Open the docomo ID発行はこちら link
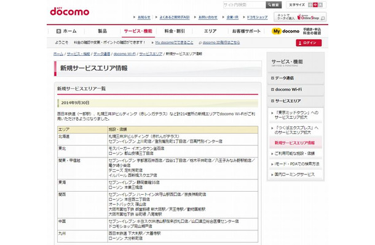375x245 pixels. tap(221, 42)
